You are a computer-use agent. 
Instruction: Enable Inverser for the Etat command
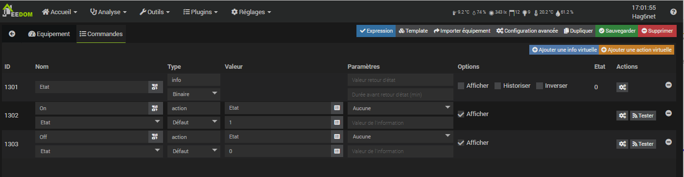coord(540,86)
